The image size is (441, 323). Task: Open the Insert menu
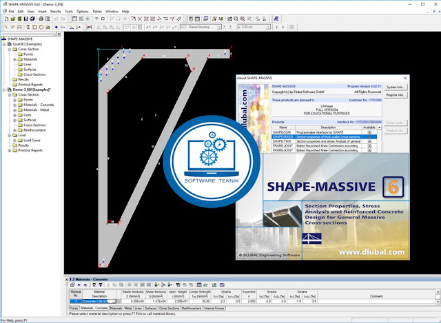(42, 12)
